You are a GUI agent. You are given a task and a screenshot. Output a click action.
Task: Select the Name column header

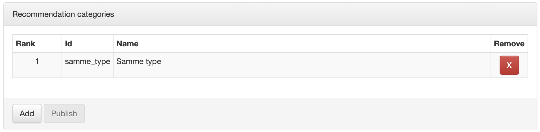click(x=127, y=44)
